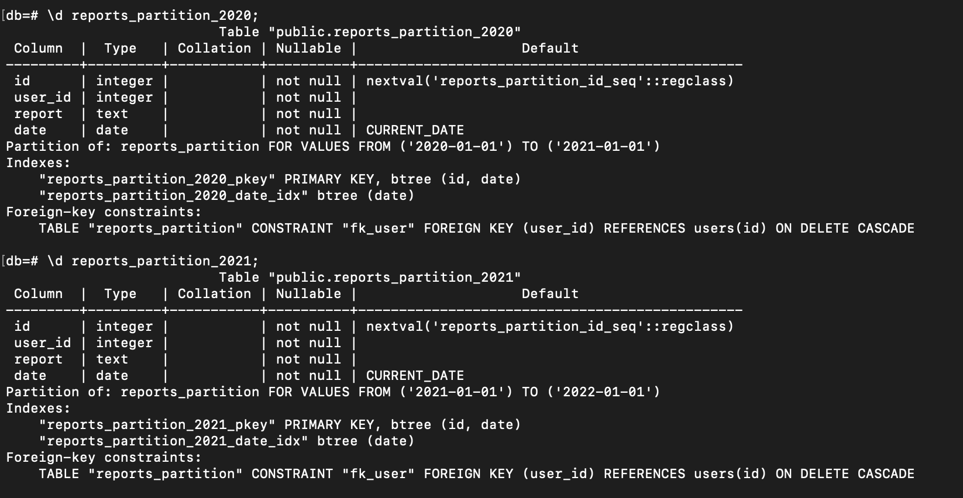Click the partition range '2020-01-01' value
The image size is (963, 498).
click(456, 146)
